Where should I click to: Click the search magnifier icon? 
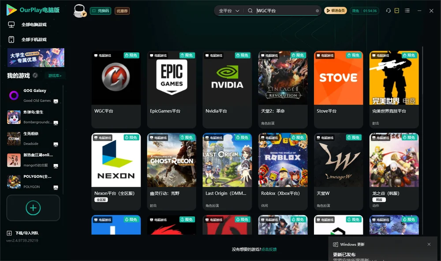point(250,11)
